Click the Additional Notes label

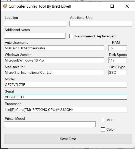[17, 30]
